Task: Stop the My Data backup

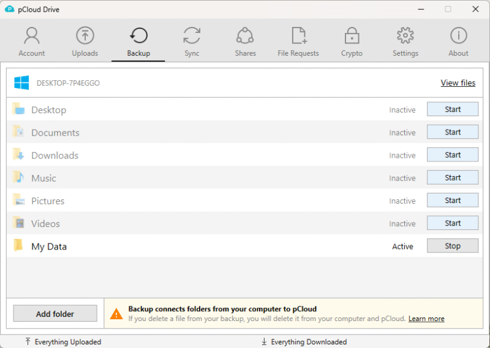Action: 453,246
